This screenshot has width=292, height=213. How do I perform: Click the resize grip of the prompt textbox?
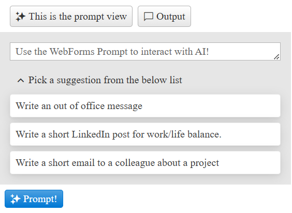[277, 57]
